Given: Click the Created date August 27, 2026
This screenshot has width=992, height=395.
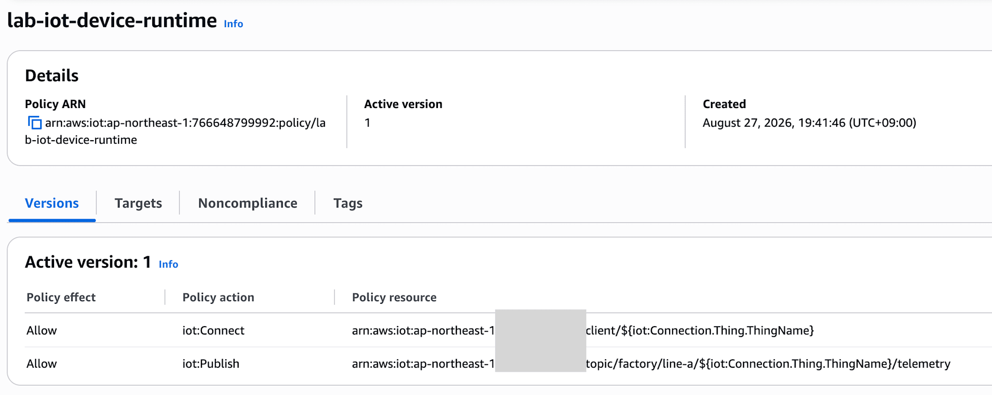Looking at the screenshot, I should pyautogui.click(x=809, y=123).
